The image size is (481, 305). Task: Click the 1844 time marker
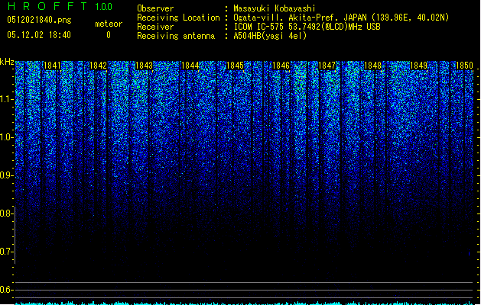pos(190,66)
